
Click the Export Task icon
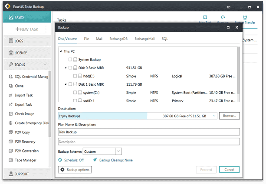pos(11,104)
